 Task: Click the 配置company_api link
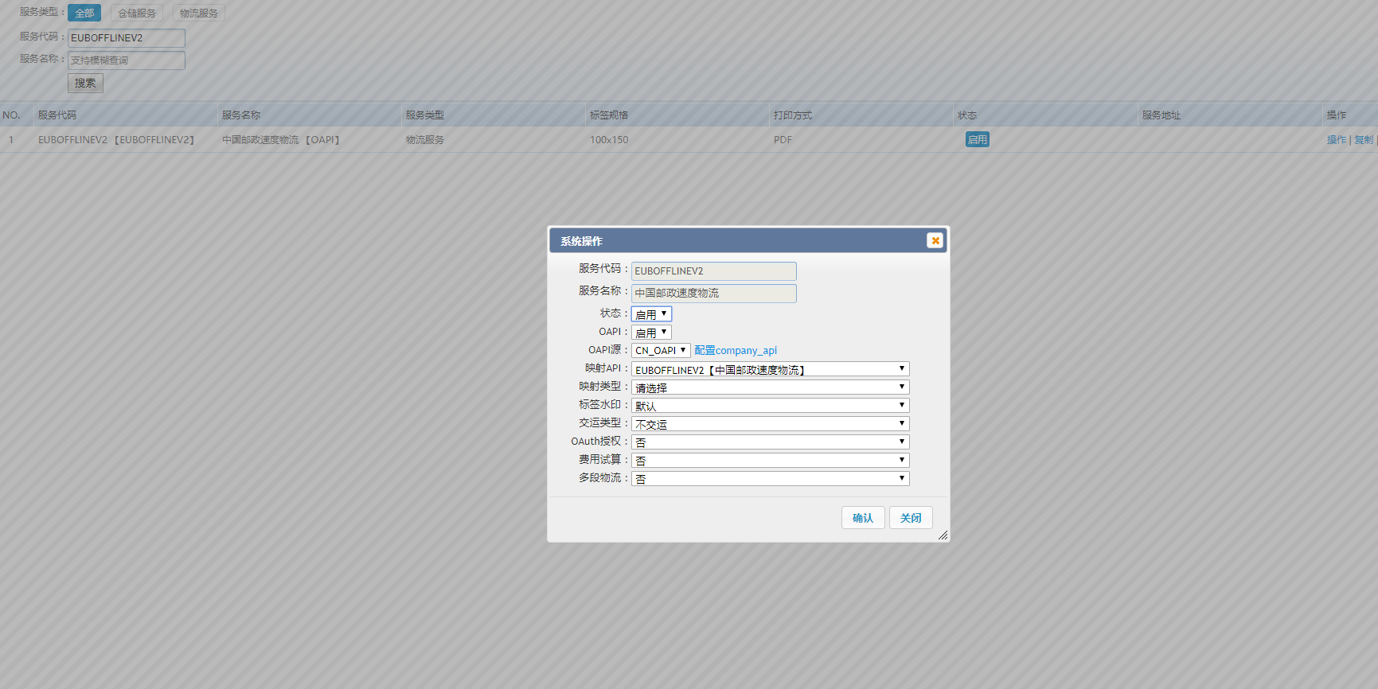click(736, 350)
